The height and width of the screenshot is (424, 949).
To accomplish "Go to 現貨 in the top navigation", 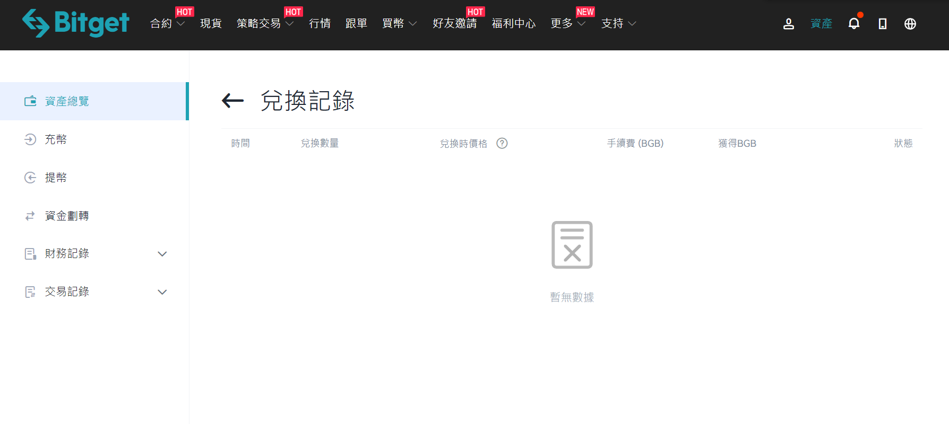I will point(211,23).
